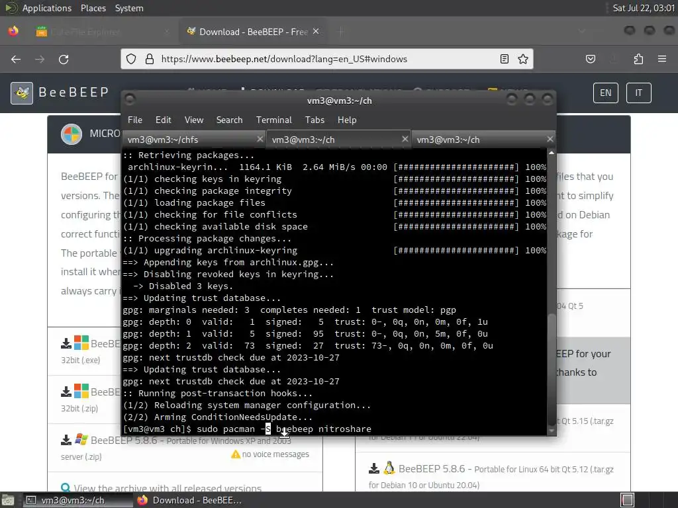Viewport: 678px width, 508px height.
Task: Click the Windows XP flag BeeBEEP 5.8.6 icon
Action: (81, 440)
